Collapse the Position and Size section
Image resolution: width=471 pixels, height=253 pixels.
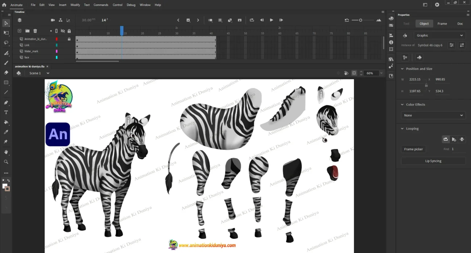pos(402,69)
